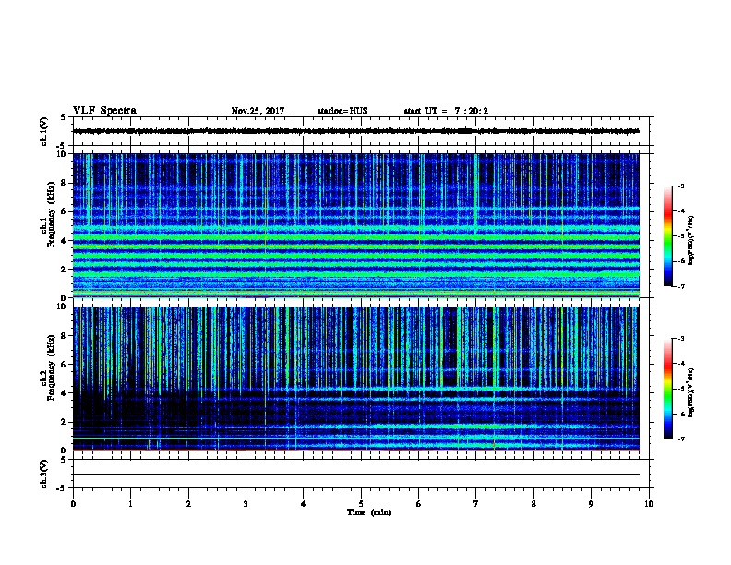Image resolution: width=731 pixels, height=565 pixels.
Task: Click the ch.1(V) waveform trace panel
Action: coord(363,131)
